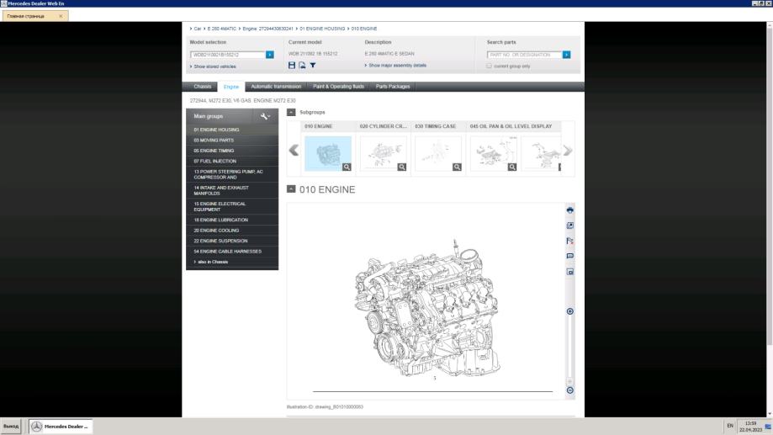
Task: Click the illustration overview icon below the comment icon
Action: pyautogui.click(x=570, y=272)
